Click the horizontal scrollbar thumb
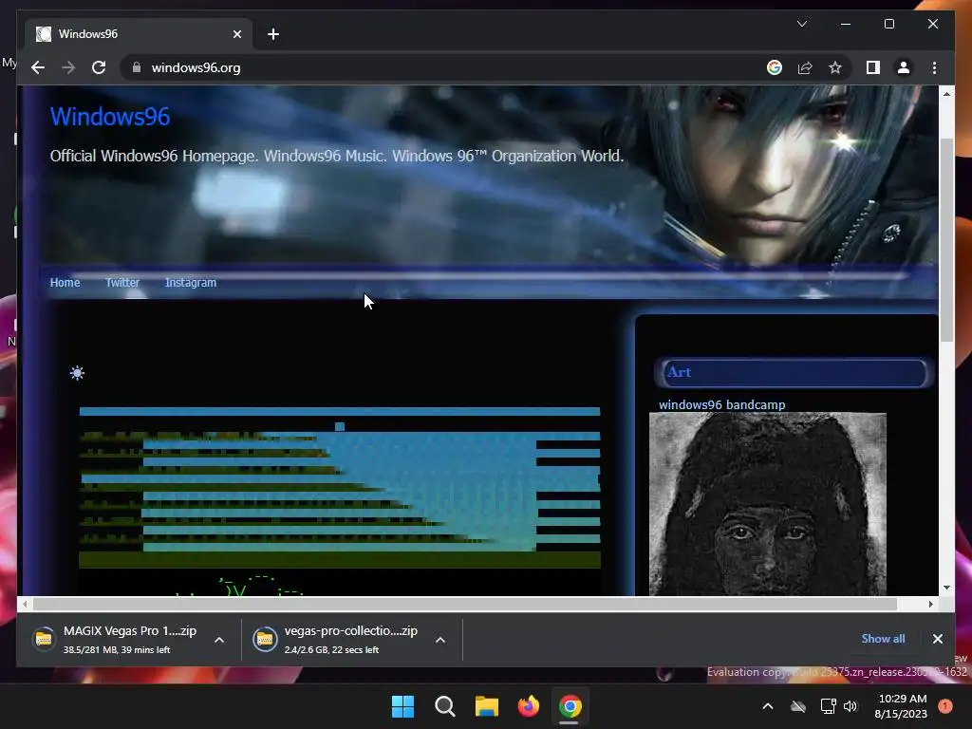972x729 pixels. click(x=464, y=604)
